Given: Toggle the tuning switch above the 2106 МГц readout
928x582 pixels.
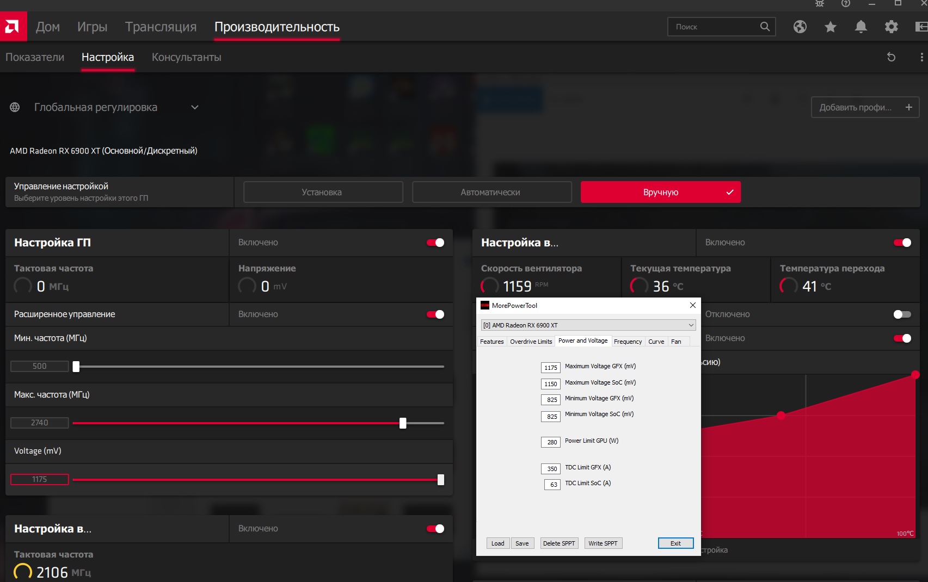Looking at the screenshot, I should [435, 529].
